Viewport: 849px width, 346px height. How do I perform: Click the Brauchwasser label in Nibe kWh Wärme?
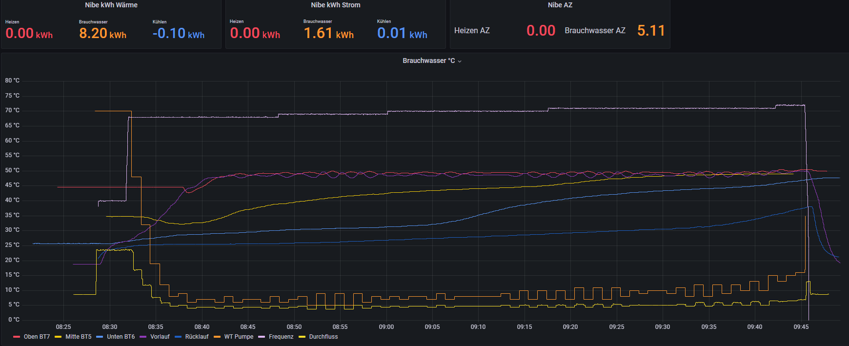pyautogui.click(x=93, y=22)
